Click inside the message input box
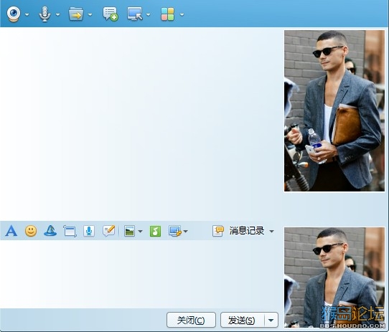The image size is (389, 332). [x=140, y=274]
